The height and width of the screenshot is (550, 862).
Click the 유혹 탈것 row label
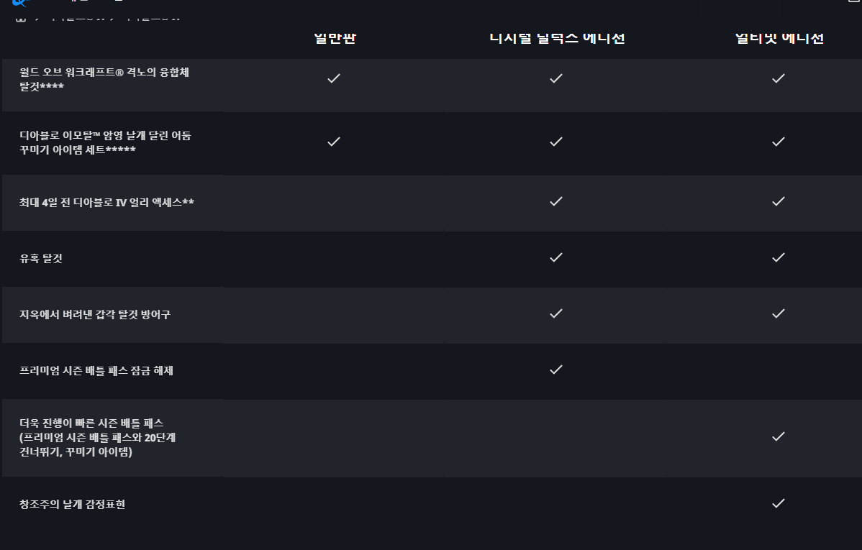(x=41, y=258)
